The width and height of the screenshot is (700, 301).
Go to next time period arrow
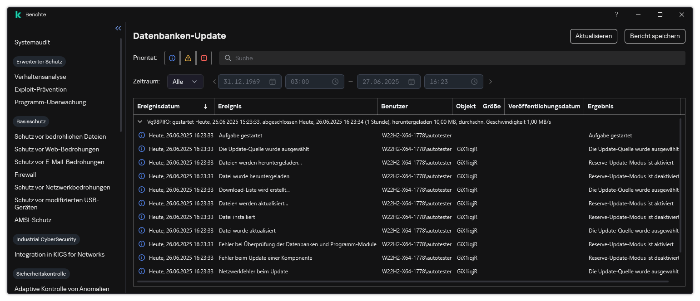point(491,82)
